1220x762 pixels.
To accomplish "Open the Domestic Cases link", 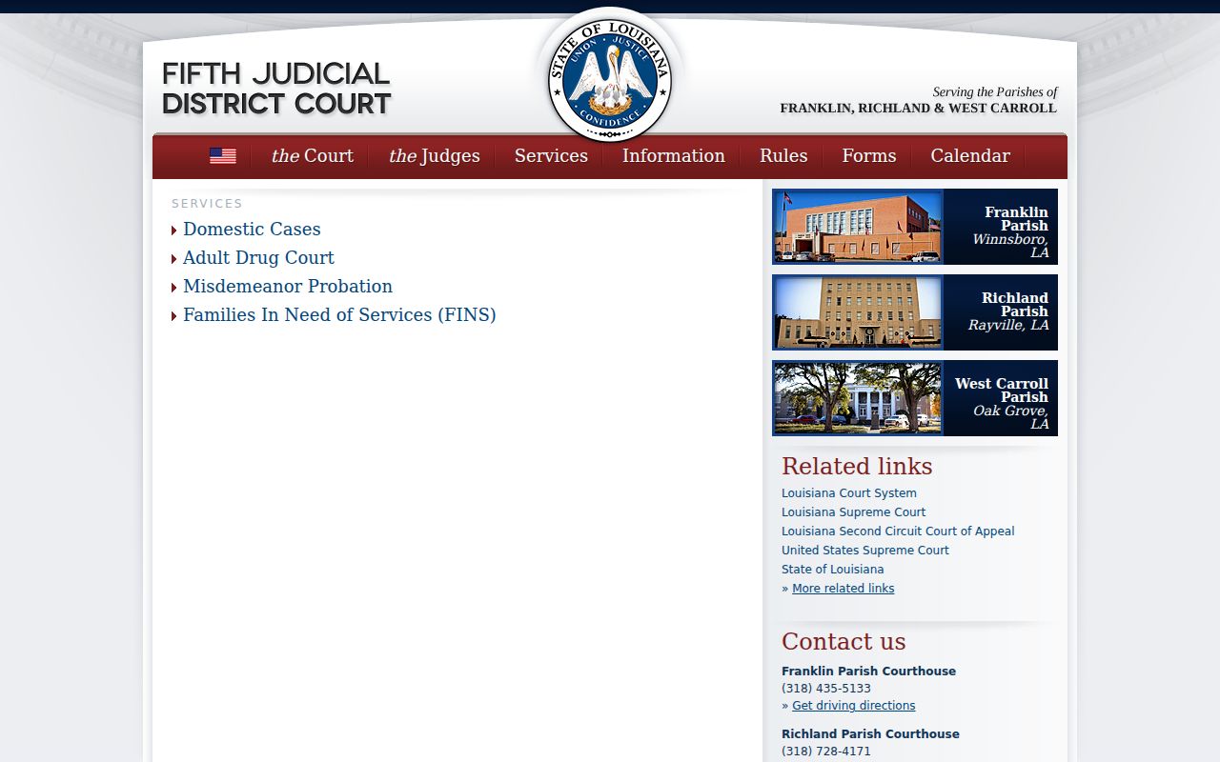I will (x=252, y=230).
